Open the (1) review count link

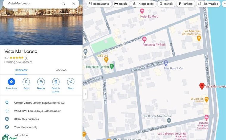[x=26, y=58]
